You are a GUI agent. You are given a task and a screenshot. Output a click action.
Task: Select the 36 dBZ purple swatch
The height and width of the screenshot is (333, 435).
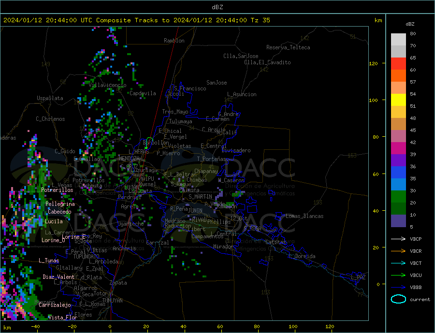[x=398, y=160]
